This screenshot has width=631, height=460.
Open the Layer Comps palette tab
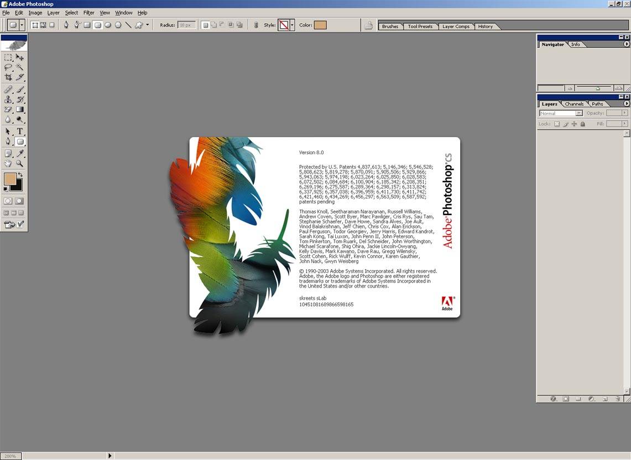tap(456, 26)
